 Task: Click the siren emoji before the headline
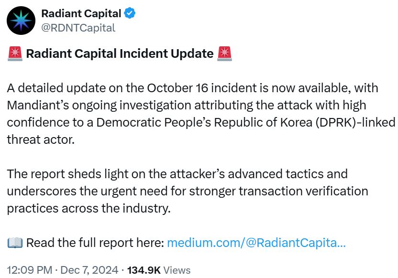[15, 53]
